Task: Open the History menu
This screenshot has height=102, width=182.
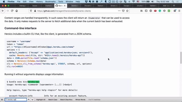Action: pyautogui.click(x=39, y=1)
